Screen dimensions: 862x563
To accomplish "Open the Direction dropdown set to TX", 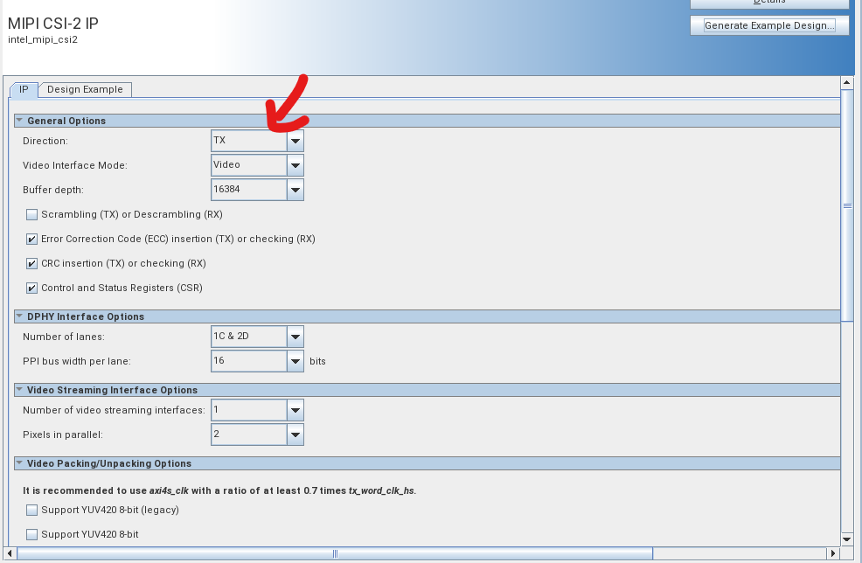I will (295, 141).
